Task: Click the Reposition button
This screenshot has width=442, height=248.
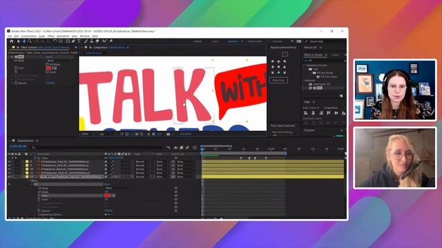Action: [278, 81]
